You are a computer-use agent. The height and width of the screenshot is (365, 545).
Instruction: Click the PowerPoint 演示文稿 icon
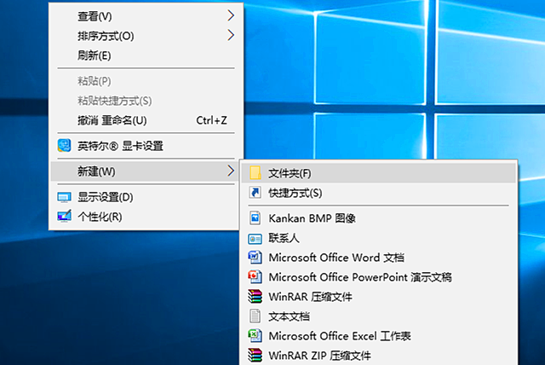(x=254, y=277)
